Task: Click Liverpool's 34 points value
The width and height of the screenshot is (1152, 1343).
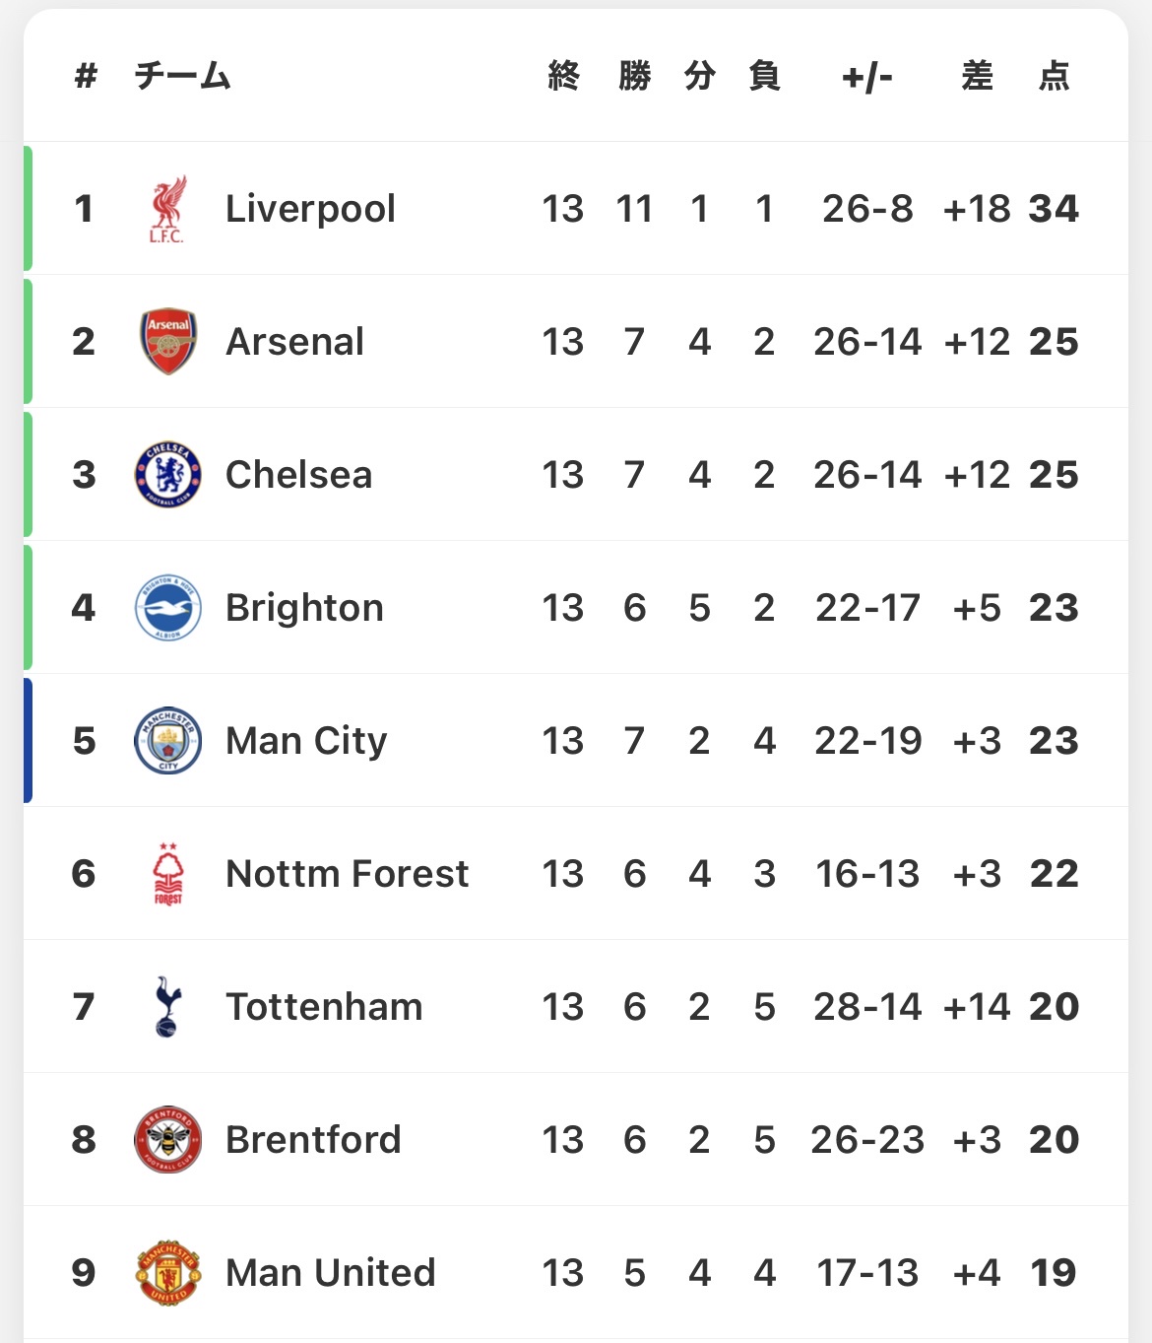Action: pos(1054,209)
